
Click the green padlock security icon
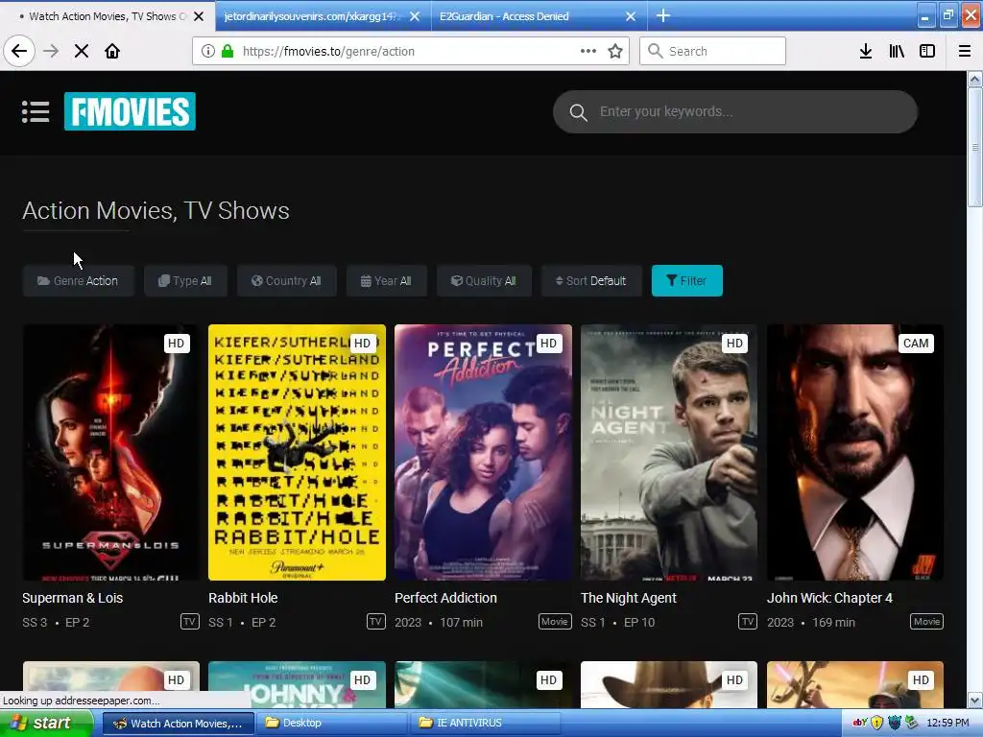[x=228, y=51]
